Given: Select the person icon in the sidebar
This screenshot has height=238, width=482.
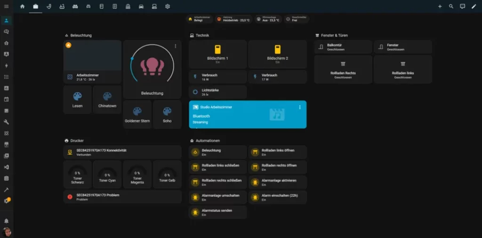Looking at the screenshot, I should pyautogui.click(x=7, y=21).
